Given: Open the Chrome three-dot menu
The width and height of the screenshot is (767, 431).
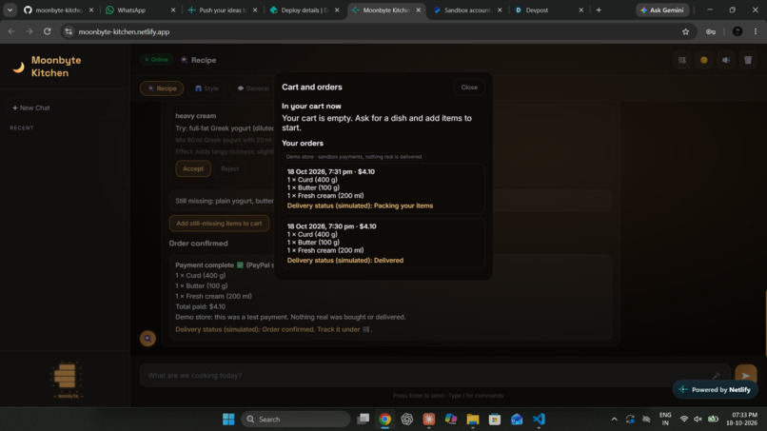Looking at the screenshot, I should 756,31.
